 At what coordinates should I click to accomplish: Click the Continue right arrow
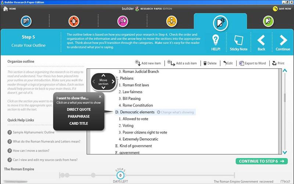(283, 43)
